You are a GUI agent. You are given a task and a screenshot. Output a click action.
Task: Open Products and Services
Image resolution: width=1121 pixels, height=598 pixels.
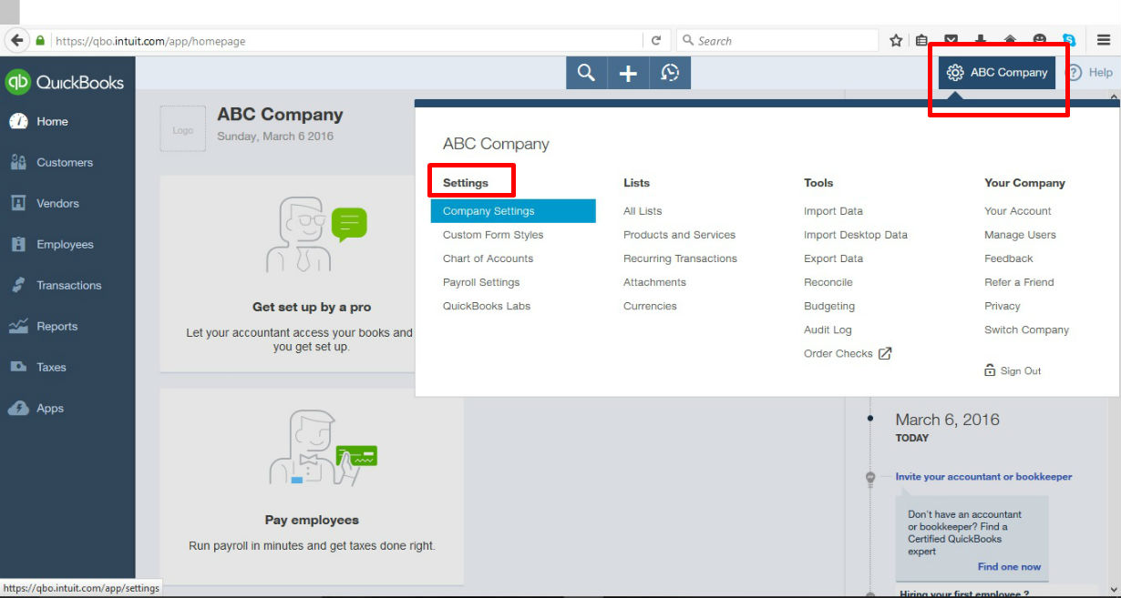pyautogui.click(x=679, y=235)
